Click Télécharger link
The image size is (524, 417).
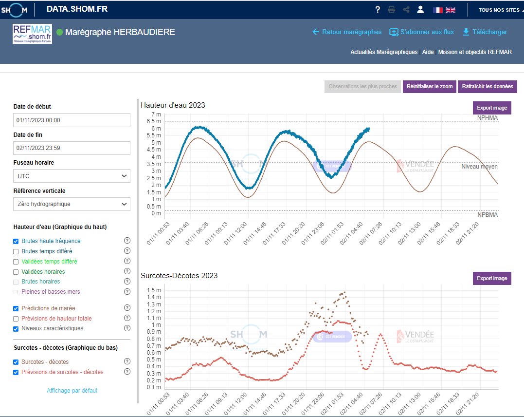click(485, 32)
